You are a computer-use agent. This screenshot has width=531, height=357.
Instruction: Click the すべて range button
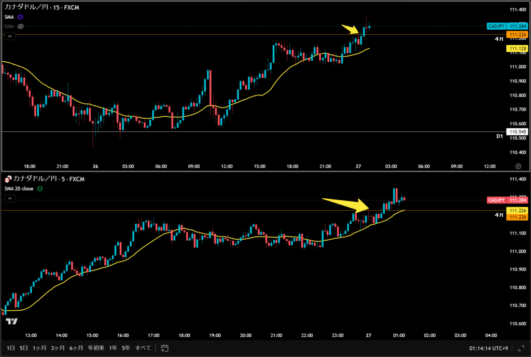[143, 348]
